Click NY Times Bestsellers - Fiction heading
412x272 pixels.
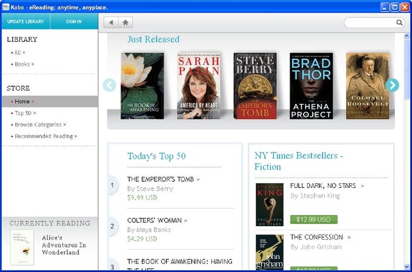coord(299,161)
